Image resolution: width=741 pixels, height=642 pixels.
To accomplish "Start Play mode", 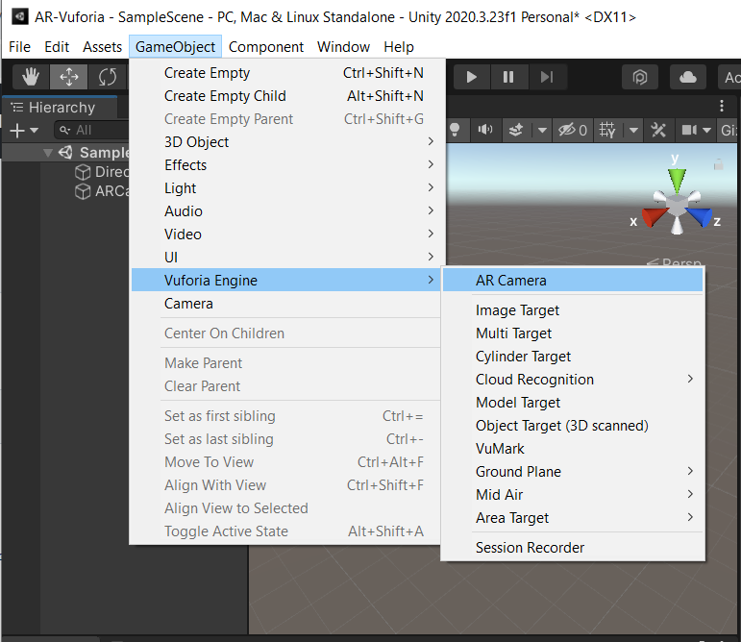I will coord(471,77).
